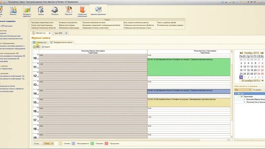Open Поиск и удаление дублей link
Image resolution: width=265 pixels, height=149 pixels.
(166, 22)
